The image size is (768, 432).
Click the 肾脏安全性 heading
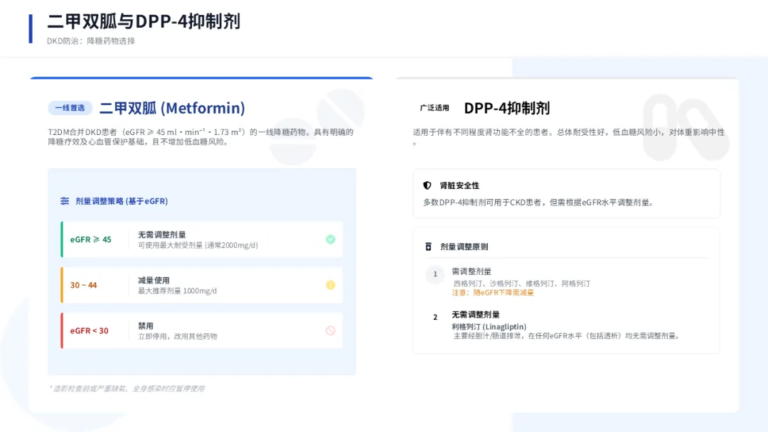(459, 185)
